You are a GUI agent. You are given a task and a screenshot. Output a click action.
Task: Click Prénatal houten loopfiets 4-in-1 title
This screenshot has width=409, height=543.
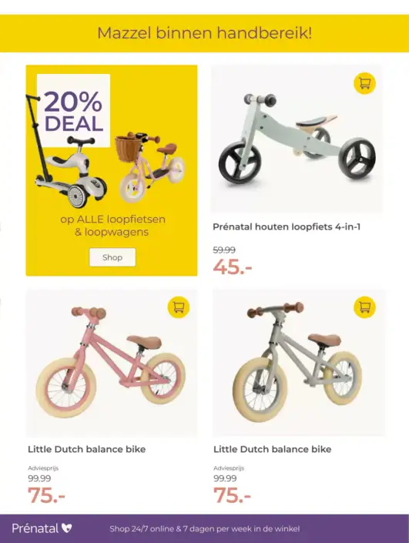(287, 226)
